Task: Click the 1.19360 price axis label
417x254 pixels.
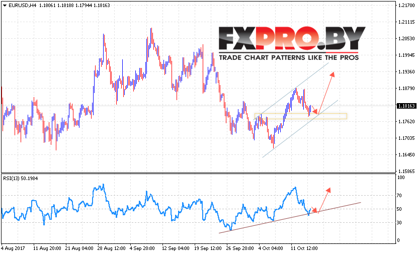Action: [x=406, y=72]
